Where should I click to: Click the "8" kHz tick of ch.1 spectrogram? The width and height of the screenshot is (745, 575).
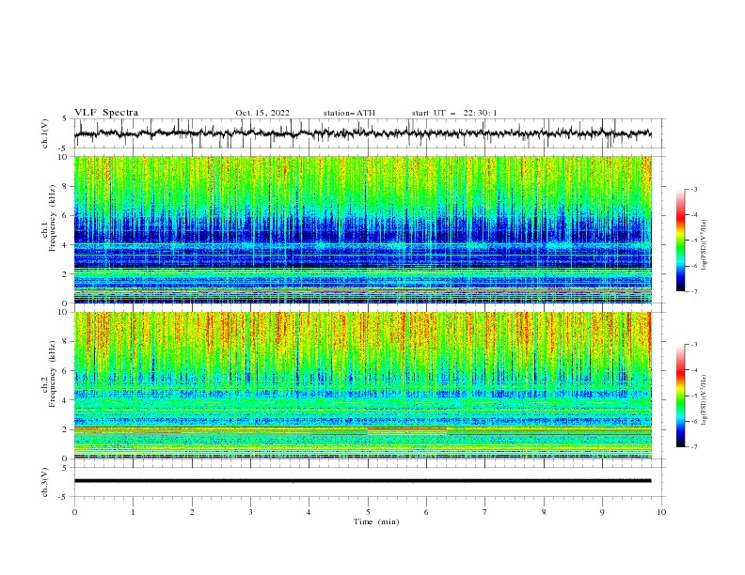[66, 186]
